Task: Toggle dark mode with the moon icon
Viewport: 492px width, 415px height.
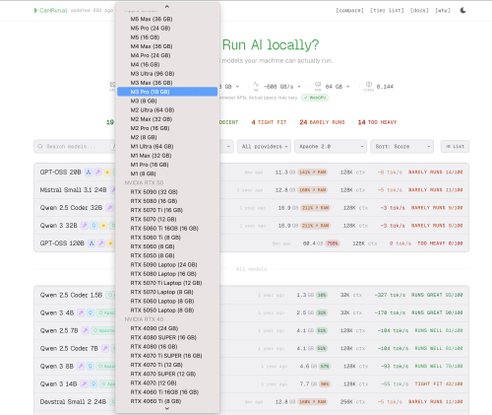Action: [x=462, y=11]
